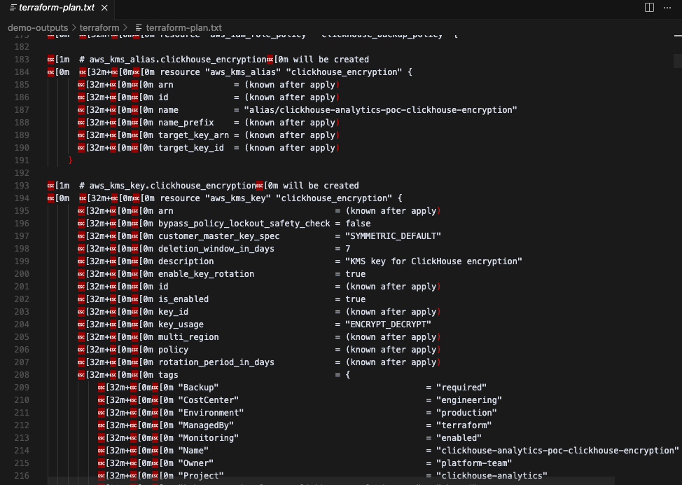The height and width of the screenshot is (485, 682).
Task: Click the comment "aws_kms_key.clickhouse_encryption" on line 193
Action: pyautogui.click(x=173, y=186)
